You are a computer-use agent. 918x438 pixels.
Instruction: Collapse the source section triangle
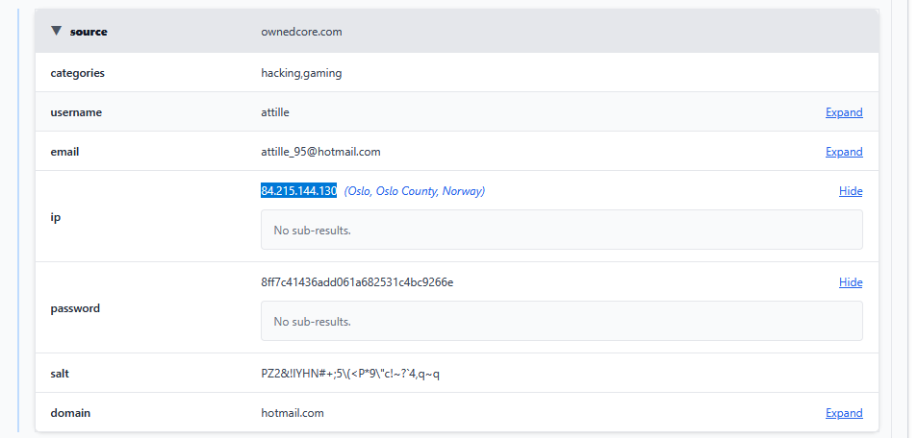pyautogui.click(x=57, y=32)
